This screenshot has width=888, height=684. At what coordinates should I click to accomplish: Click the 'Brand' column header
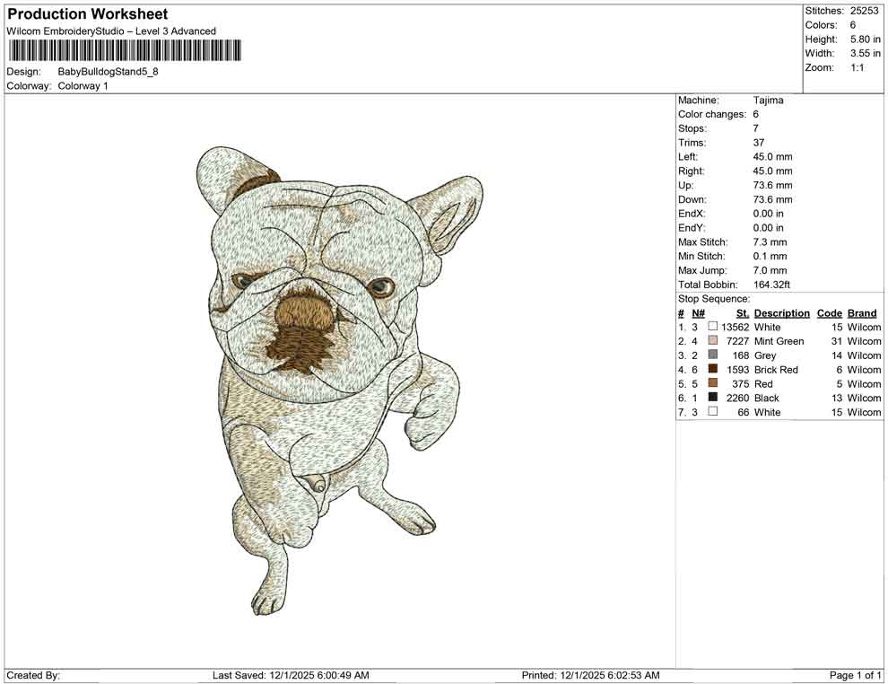click(862, 313)
